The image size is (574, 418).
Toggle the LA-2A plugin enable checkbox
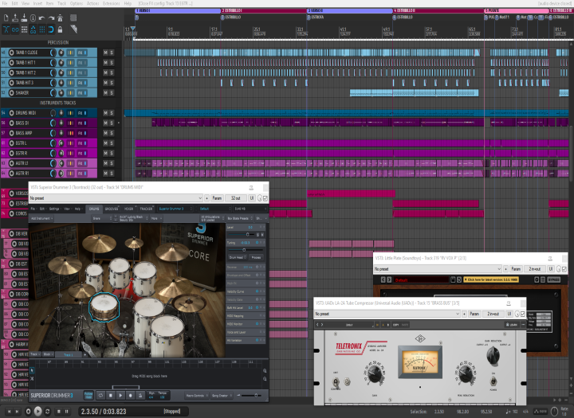523,314
